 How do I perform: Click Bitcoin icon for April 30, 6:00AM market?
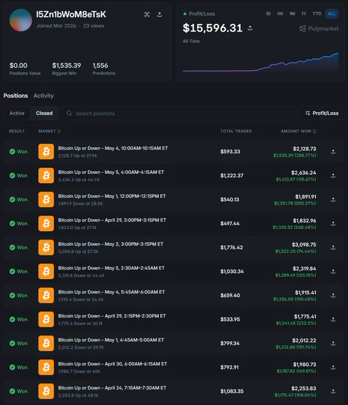[x=46, y=367]
